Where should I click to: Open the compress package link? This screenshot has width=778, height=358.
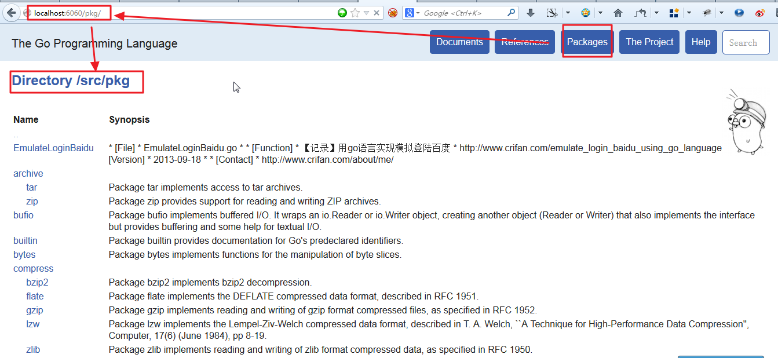point(34,268)
